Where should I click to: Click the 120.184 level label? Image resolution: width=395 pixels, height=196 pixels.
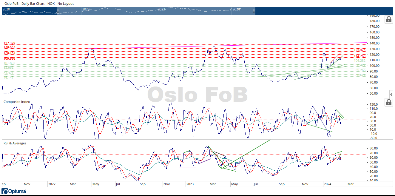(x=9, y=53)
